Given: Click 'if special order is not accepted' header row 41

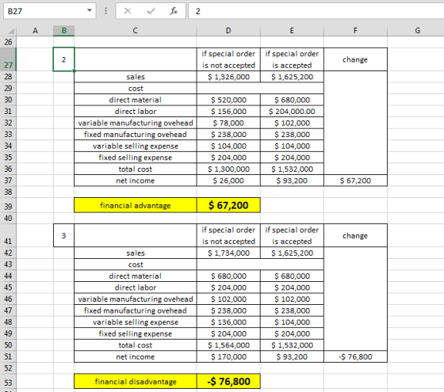Looking at the screenshot, I should pyautogui.click(x=228, y=235).
